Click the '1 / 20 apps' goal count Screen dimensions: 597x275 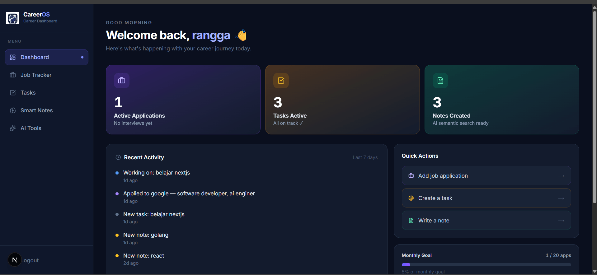(558, 255)
